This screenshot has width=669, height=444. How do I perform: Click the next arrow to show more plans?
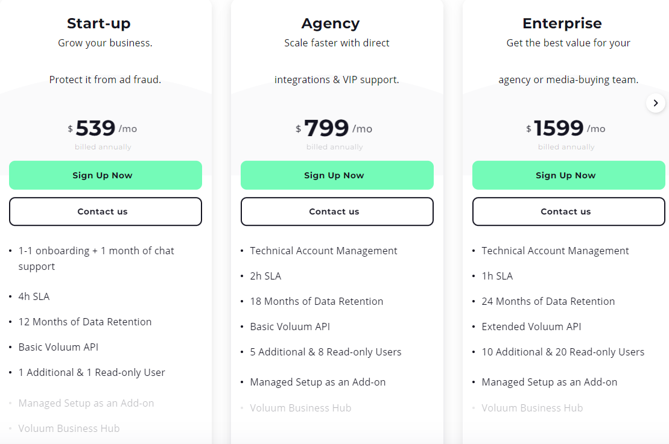point(655,103)
